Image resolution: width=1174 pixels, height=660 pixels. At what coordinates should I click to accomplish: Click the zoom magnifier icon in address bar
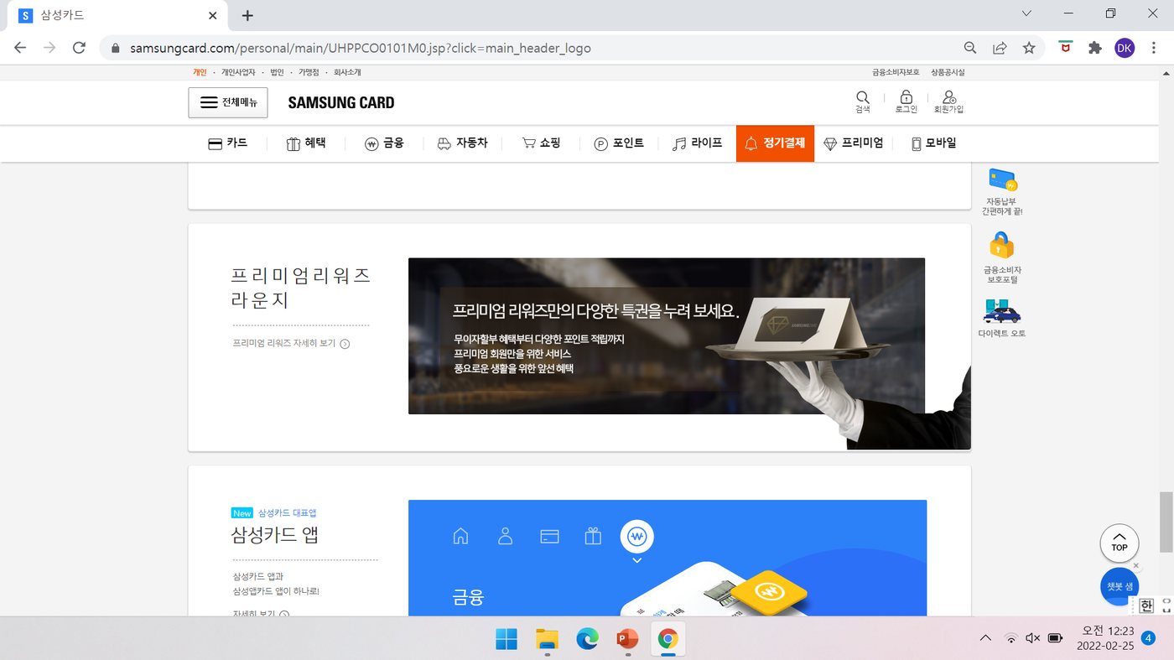pos(970,48)
